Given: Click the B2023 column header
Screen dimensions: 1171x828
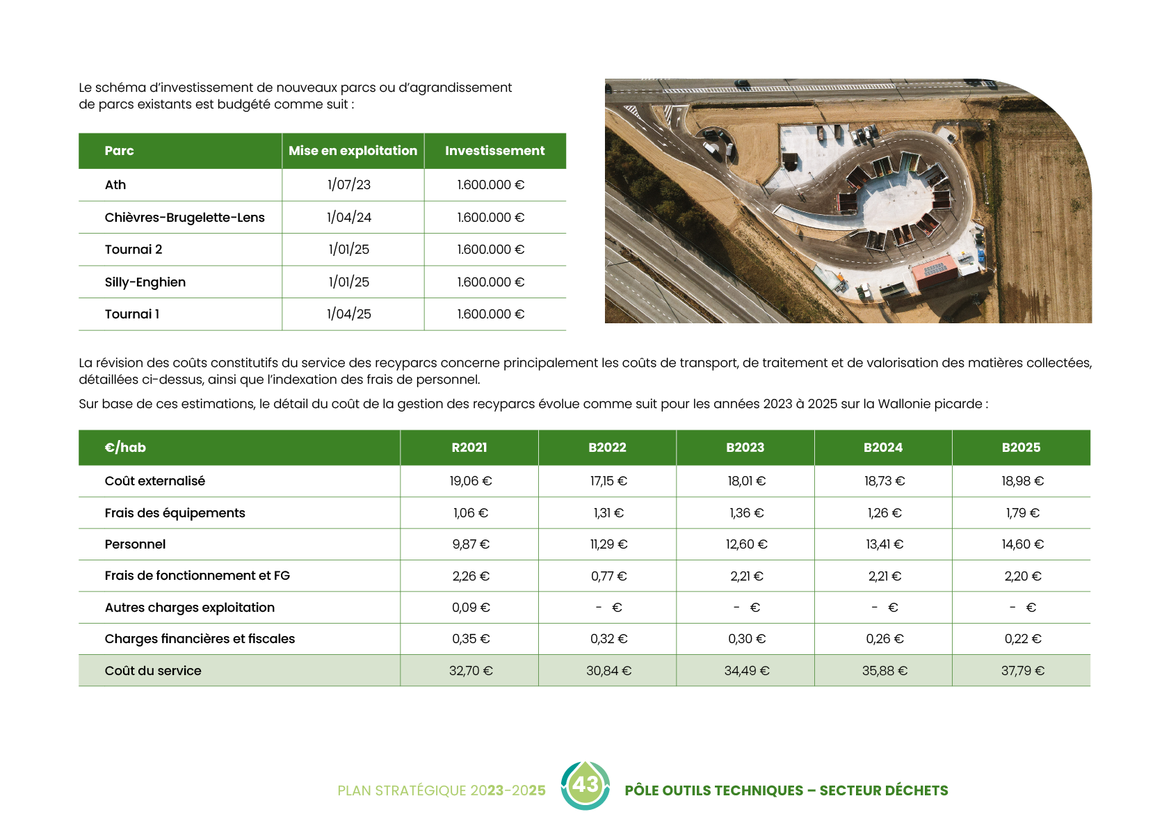Looking at the screenshot, I should coord(745,448).
